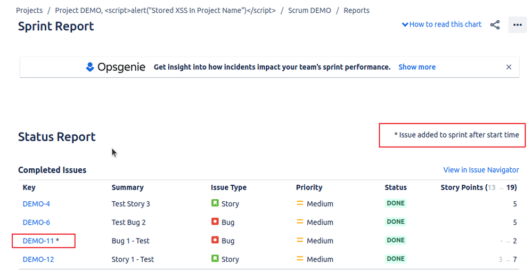Open the Project DEMO breadcrumb with script name
The width and height of the screenshot is (532, 279).
(165, 11)
